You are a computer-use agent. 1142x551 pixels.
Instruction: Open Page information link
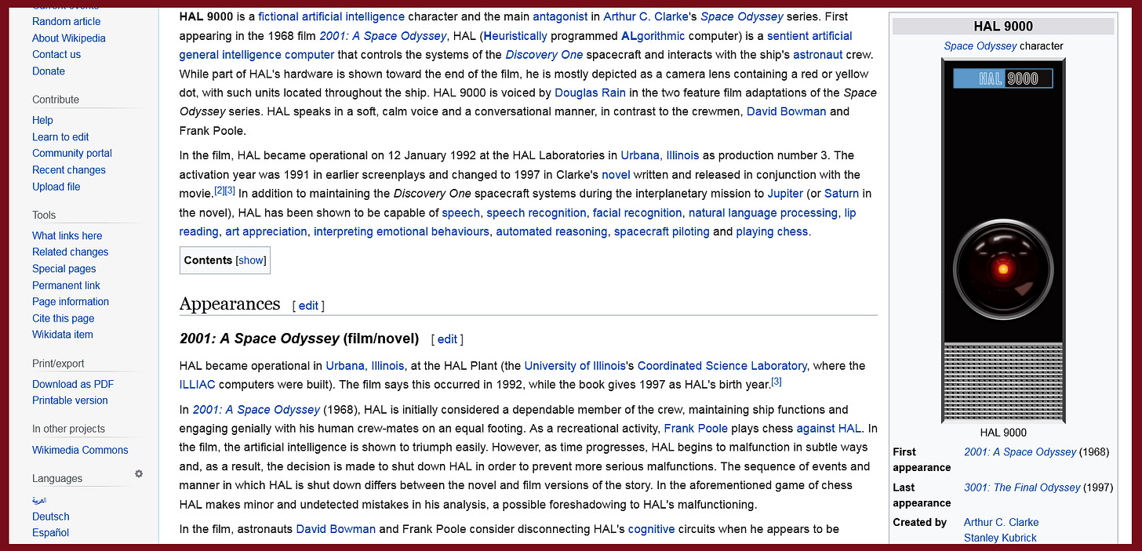click(x=71, y=301)
